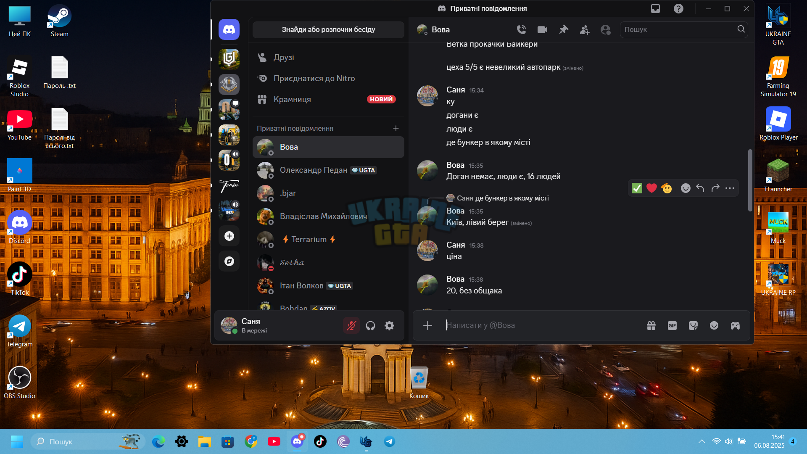Send a Nitro gift icon
The height and width of the screenshot is (454, 807).
pos(651,325)
